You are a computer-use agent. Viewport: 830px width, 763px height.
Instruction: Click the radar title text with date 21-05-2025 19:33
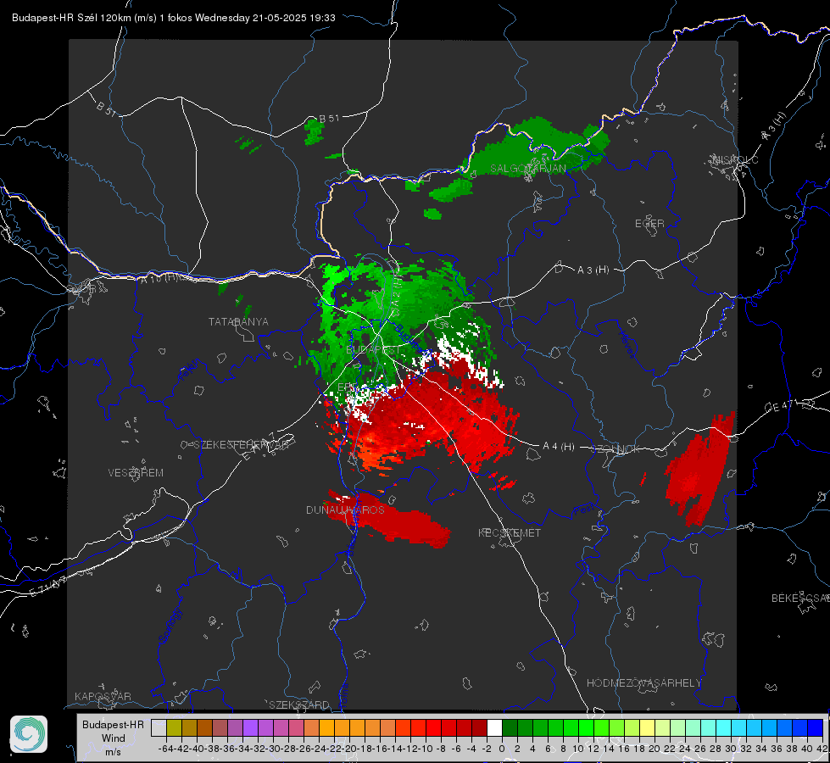[x=174, y=18]
